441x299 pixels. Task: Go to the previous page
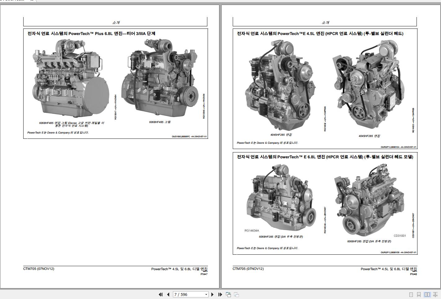pyautogui.click(x=168, y=294)
